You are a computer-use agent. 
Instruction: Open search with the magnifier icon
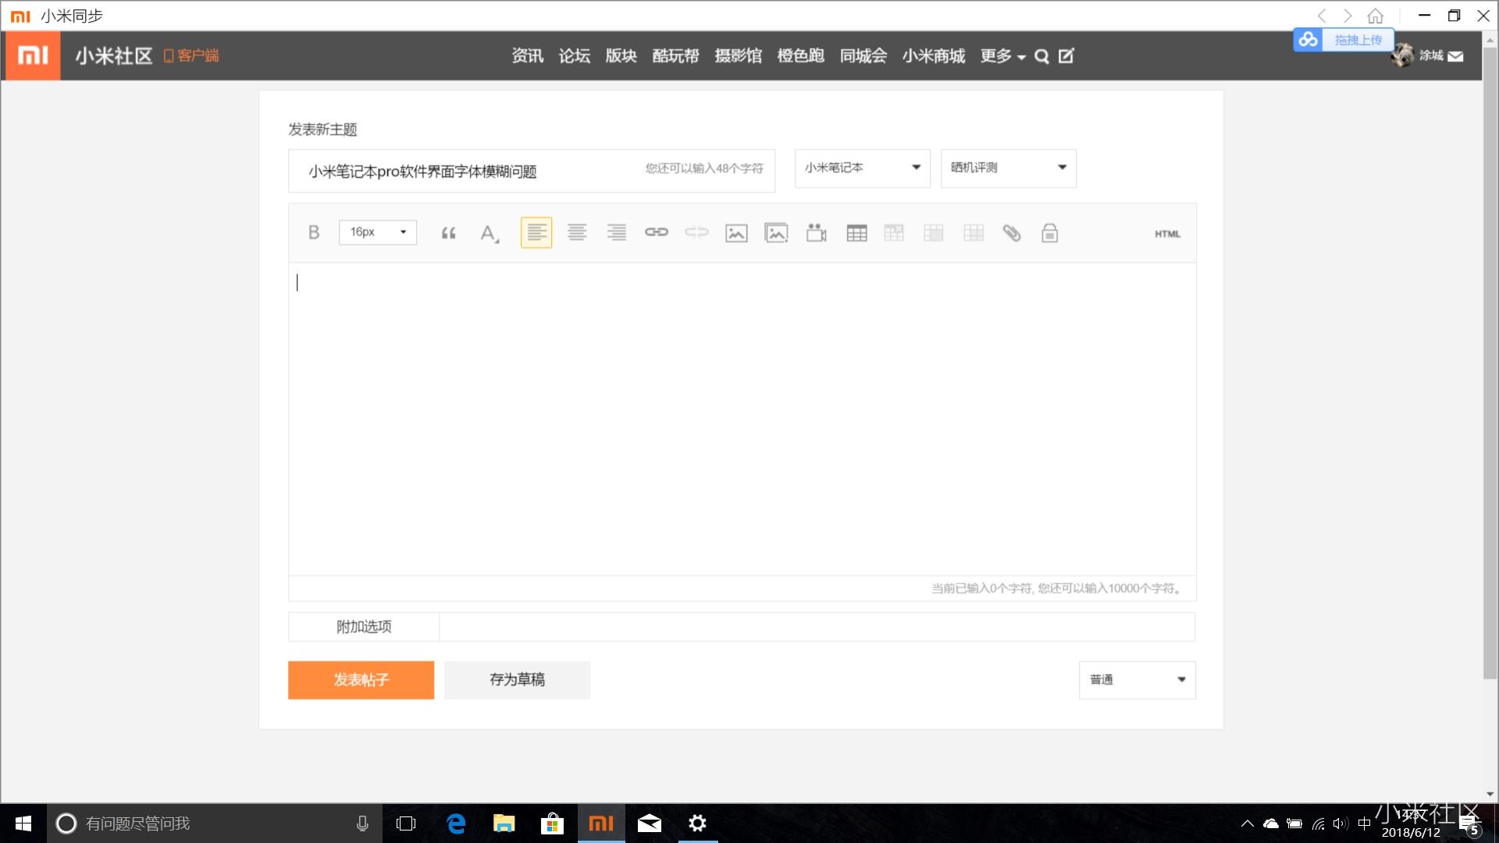click(x=1041, y=55)
